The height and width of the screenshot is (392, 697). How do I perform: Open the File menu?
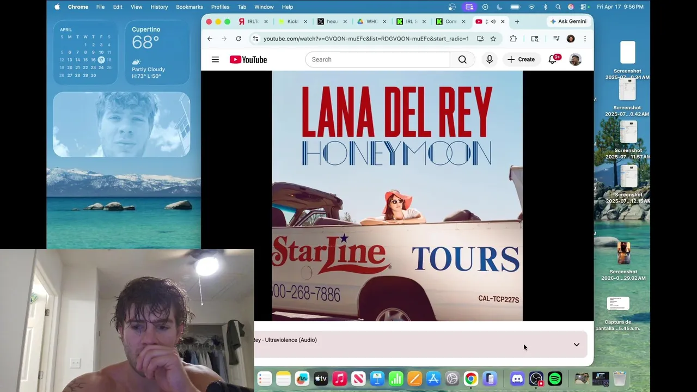(101, 7)
